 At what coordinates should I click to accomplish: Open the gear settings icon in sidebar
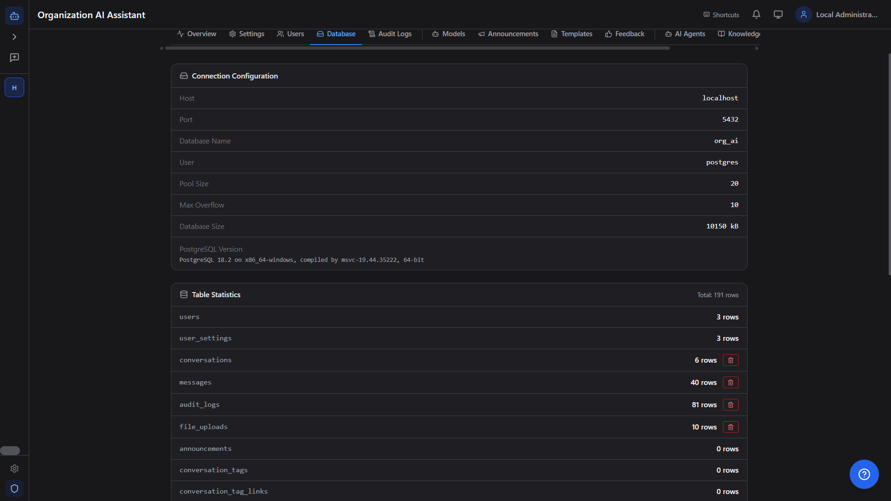pyautogui.click(x=14, y=468)
